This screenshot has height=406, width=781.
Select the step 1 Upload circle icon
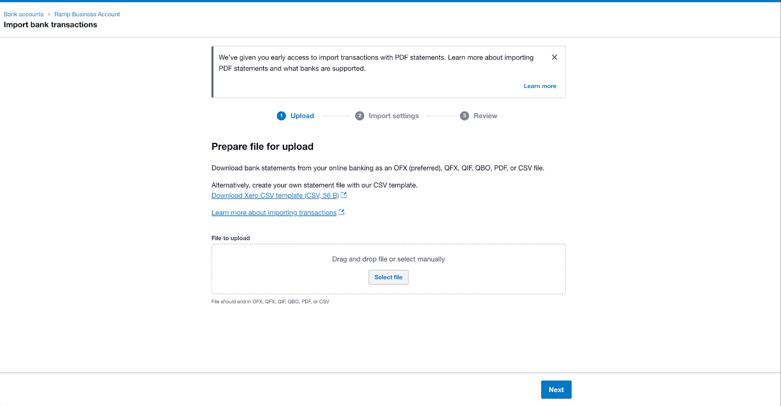[281, 116]
